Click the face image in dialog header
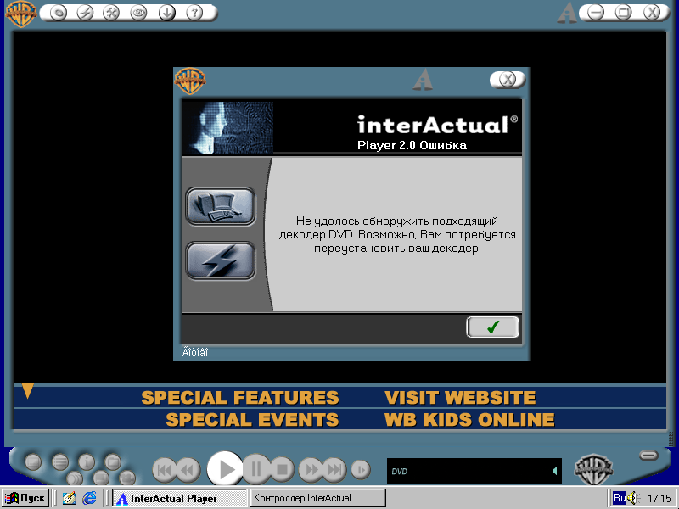The height and width of the screenshot is (509, 679). tap(227, 127)
